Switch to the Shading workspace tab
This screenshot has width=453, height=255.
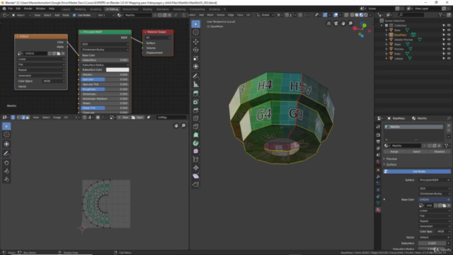(x=147, y=9)
